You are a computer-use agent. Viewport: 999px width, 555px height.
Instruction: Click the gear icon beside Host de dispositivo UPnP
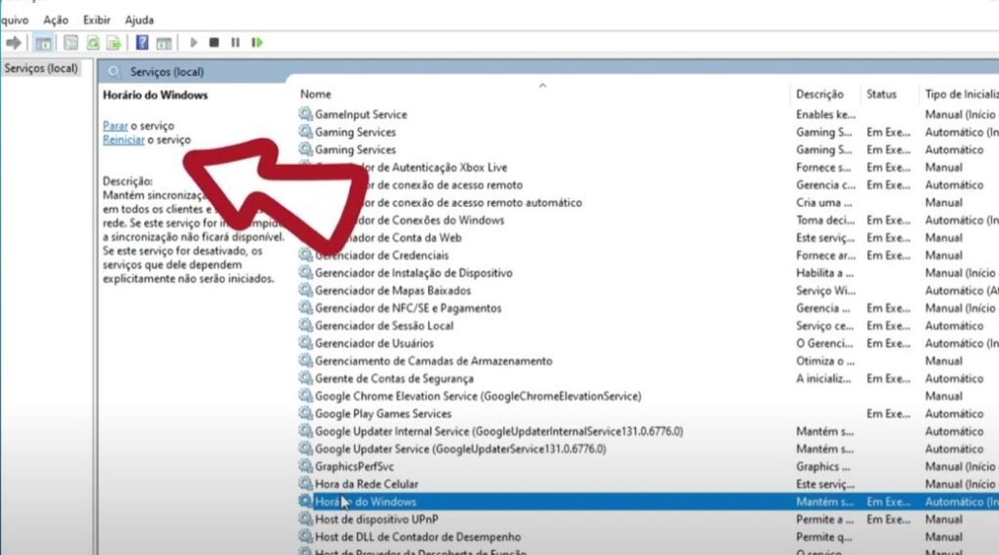[x=305, y=519]
